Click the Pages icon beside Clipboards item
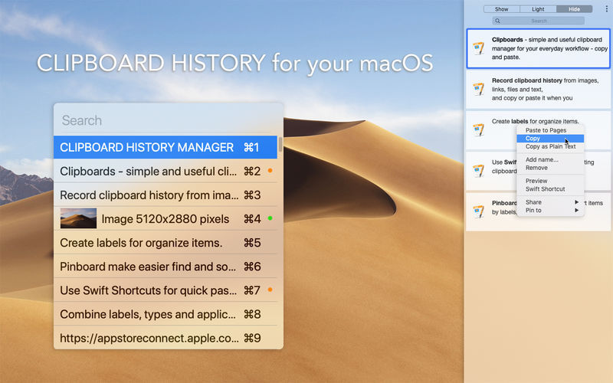The width and height of the screenshot is (613, 383). (478, 48)
